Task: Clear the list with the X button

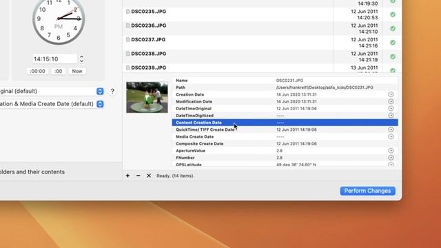Action: pyautogui.click(x=149, y=176)
